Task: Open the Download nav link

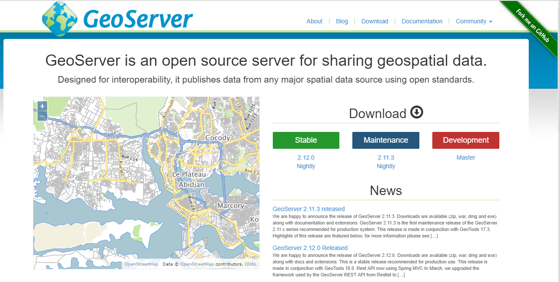Action: pos(375,21)
